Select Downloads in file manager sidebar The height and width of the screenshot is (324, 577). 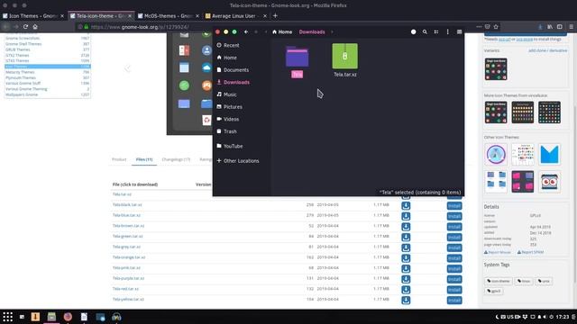(234, 82)
